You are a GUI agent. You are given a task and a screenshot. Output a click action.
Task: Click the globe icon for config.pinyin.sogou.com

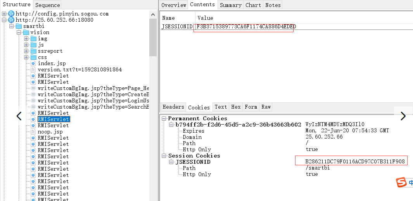pyautogui.click(x=11, y=14)
